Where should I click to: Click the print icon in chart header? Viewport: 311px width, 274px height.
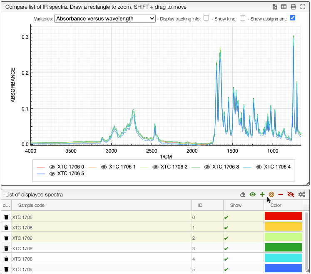(x=294, y=7)
